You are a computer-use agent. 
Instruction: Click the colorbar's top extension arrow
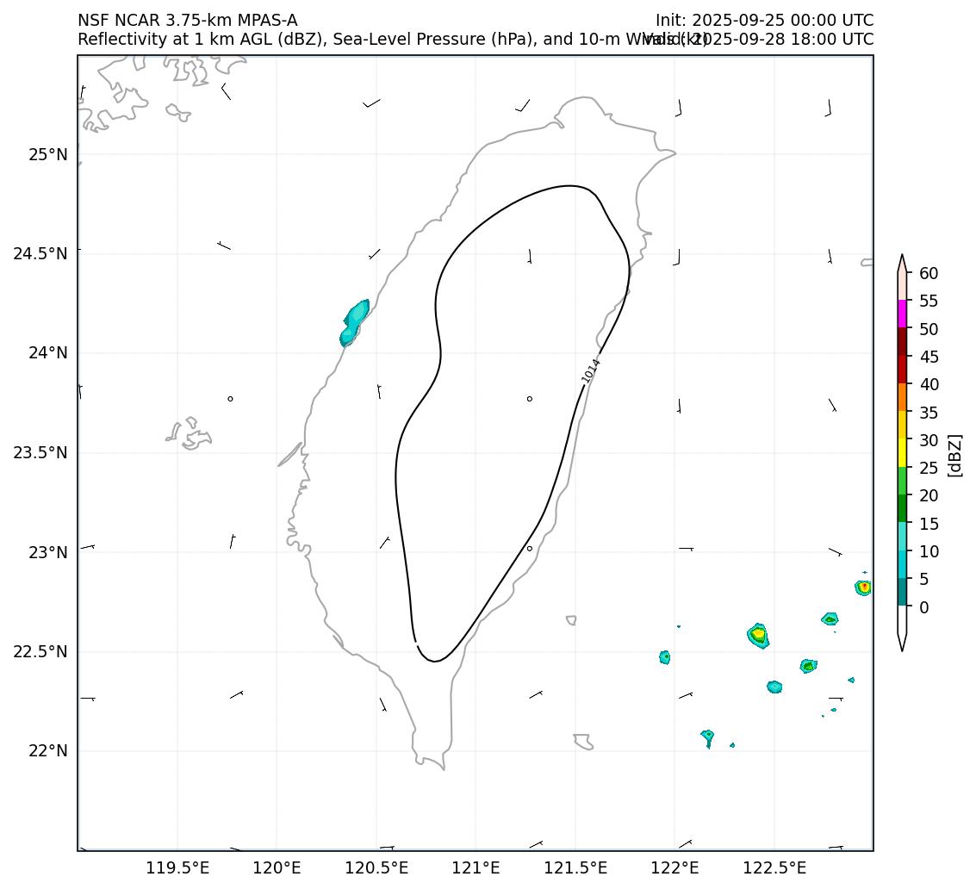(902, 263)
